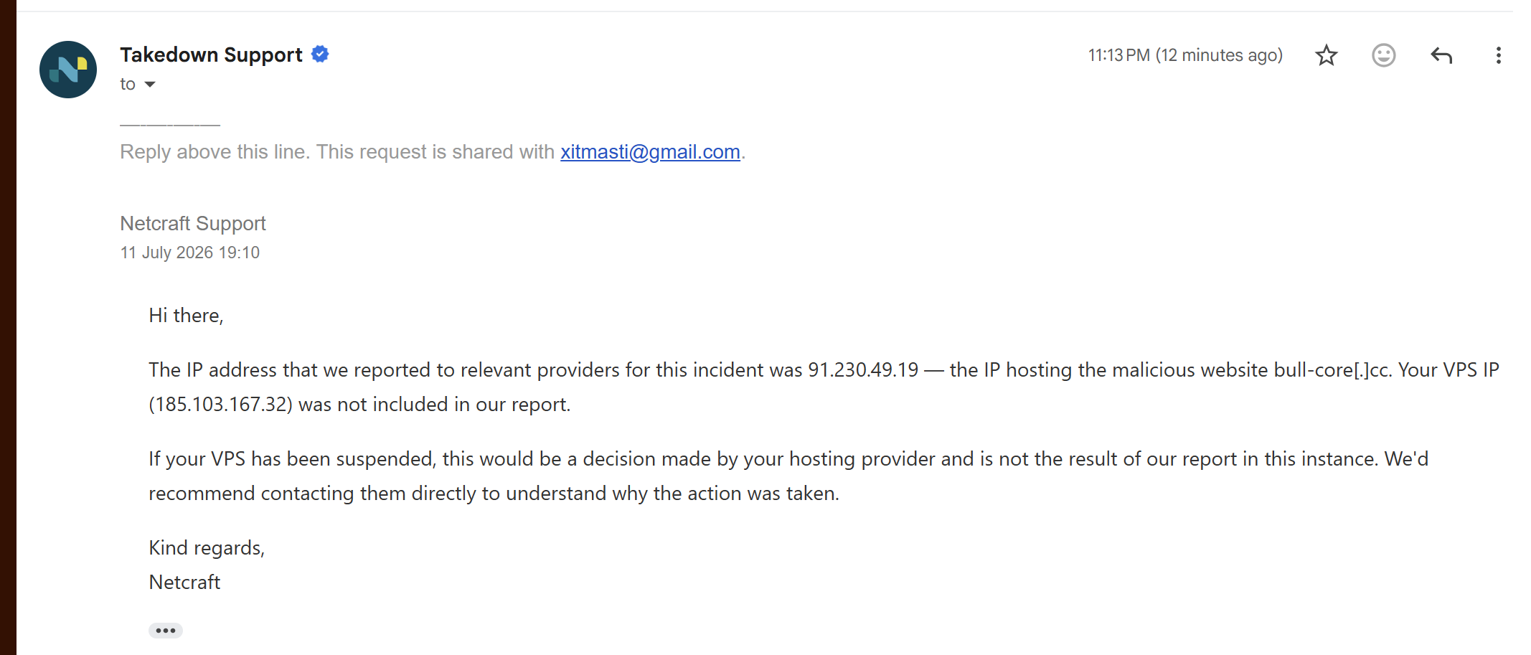
Task: Click the '11 July 2026 19:10' date
Action: (190, 253)
